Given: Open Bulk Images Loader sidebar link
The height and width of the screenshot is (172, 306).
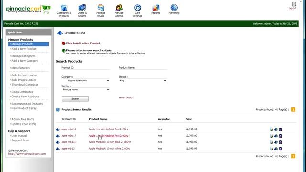Looking at the screenshot, I should click(24, 80).
